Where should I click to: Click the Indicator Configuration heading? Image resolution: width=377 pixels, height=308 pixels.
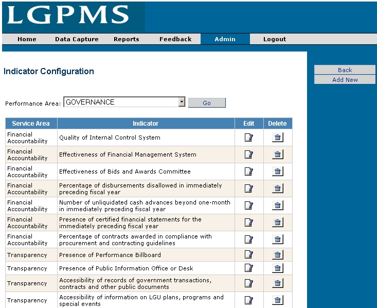[49, 71]
